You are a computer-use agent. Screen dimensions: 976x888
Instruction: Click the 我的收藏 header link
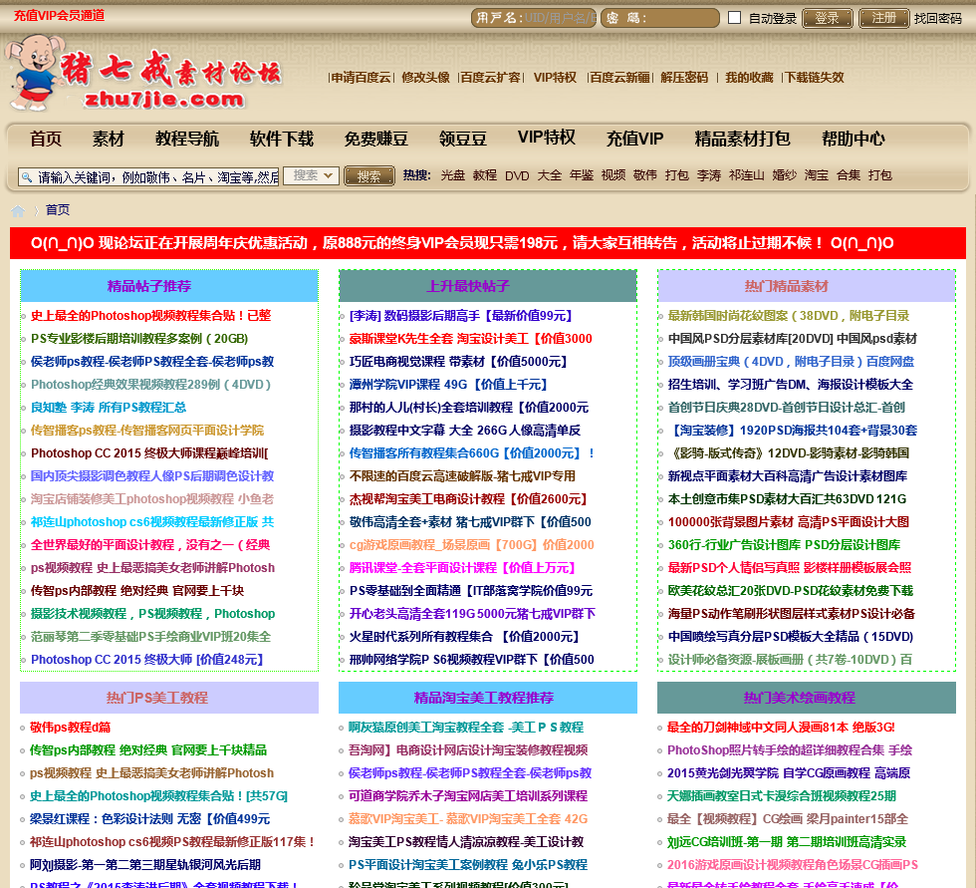[749, 77]
